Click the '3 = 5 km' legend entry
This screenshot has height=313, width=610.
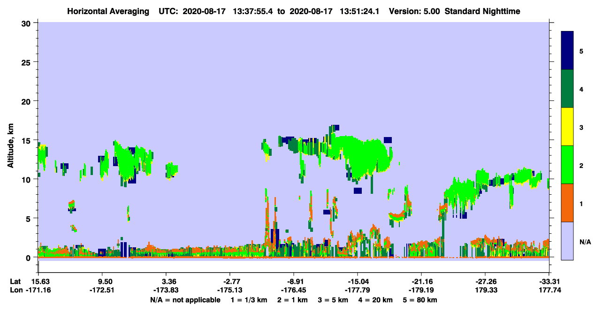click(x=333, y=300)
